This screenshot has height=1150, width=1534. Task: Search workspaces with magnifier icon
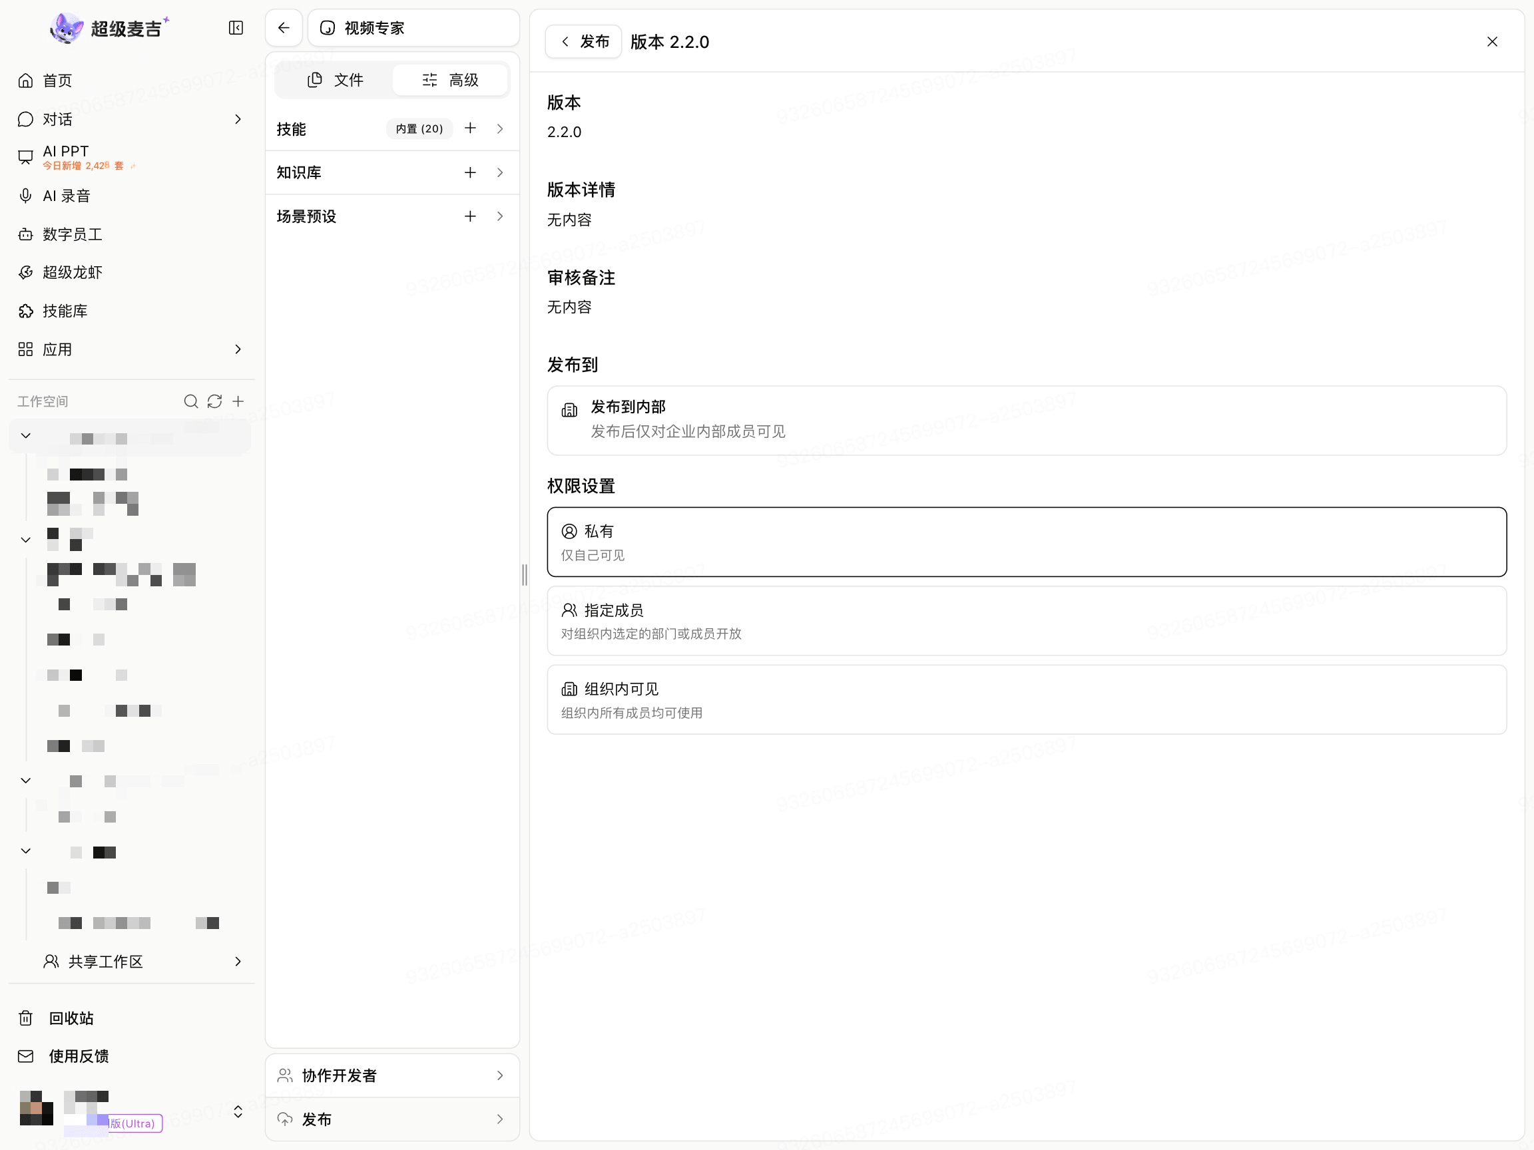190,401
